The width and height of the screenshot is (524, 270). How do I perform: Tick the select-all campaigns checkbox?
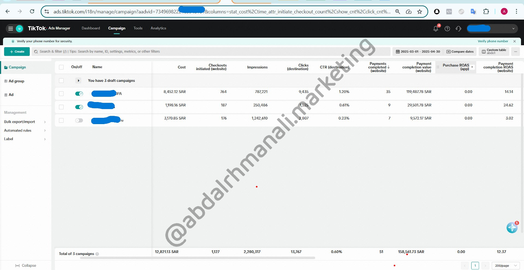(x=61, y=67)
